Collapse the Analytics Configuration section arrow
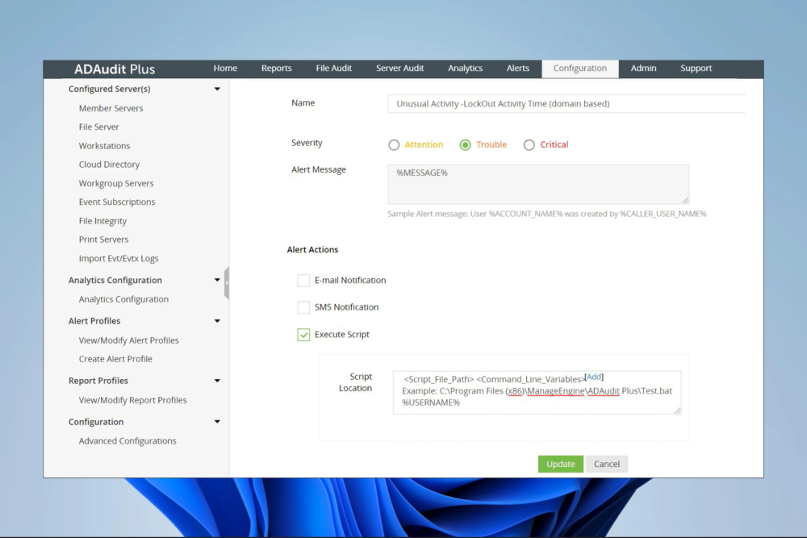Image resolution: width=807 pixels, height=538 pixels. click(x=217, y=280)
